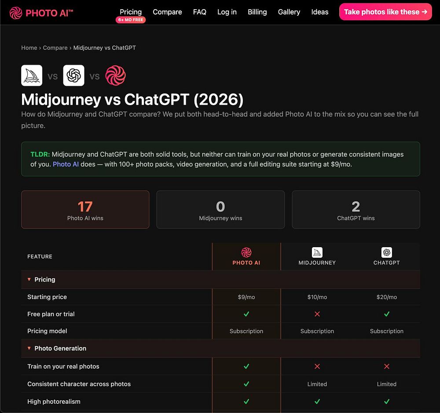Screen dimensions: 440x413
Task: Click the pink Photo AI swirl beside ChatGPT logo
Action: click(116, 76)
